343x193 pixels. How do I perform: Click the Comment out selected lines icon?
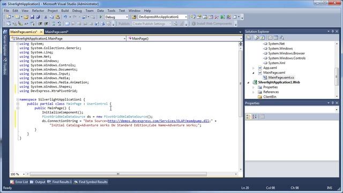pos(54,24)
